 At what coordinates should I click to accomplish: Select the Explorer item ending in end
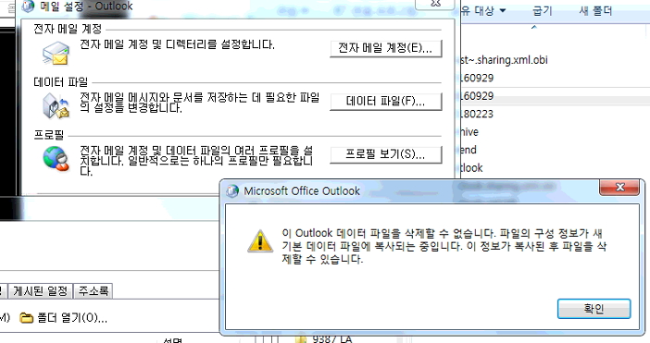coord(469,150)
